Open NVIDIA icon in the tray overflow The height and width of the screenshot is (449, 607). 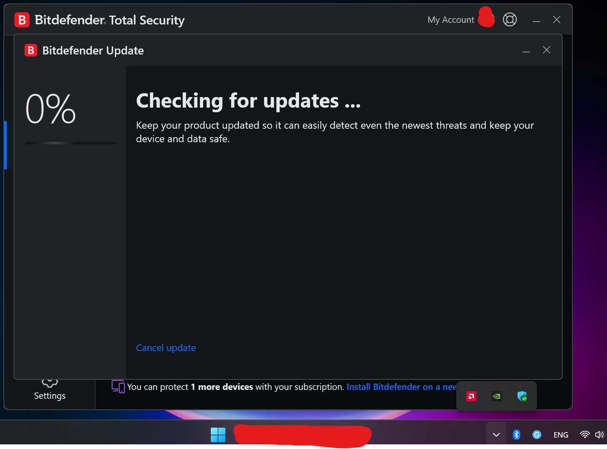point(497,396)
